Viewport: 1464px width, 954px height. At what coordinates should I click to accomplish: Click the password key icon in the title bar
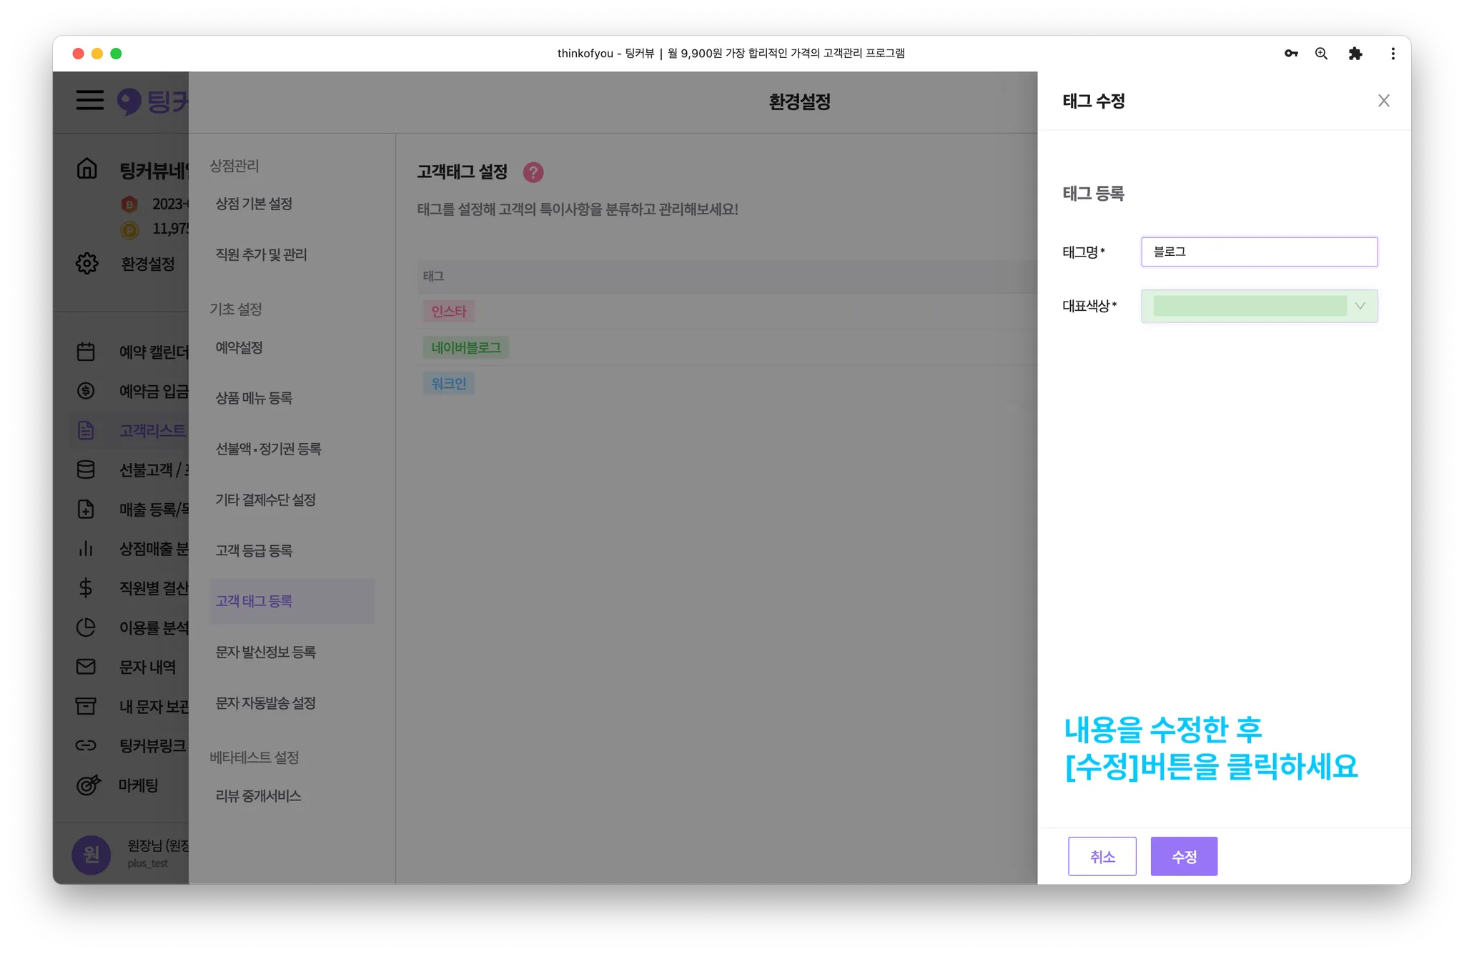click(x=1291, y=54)
